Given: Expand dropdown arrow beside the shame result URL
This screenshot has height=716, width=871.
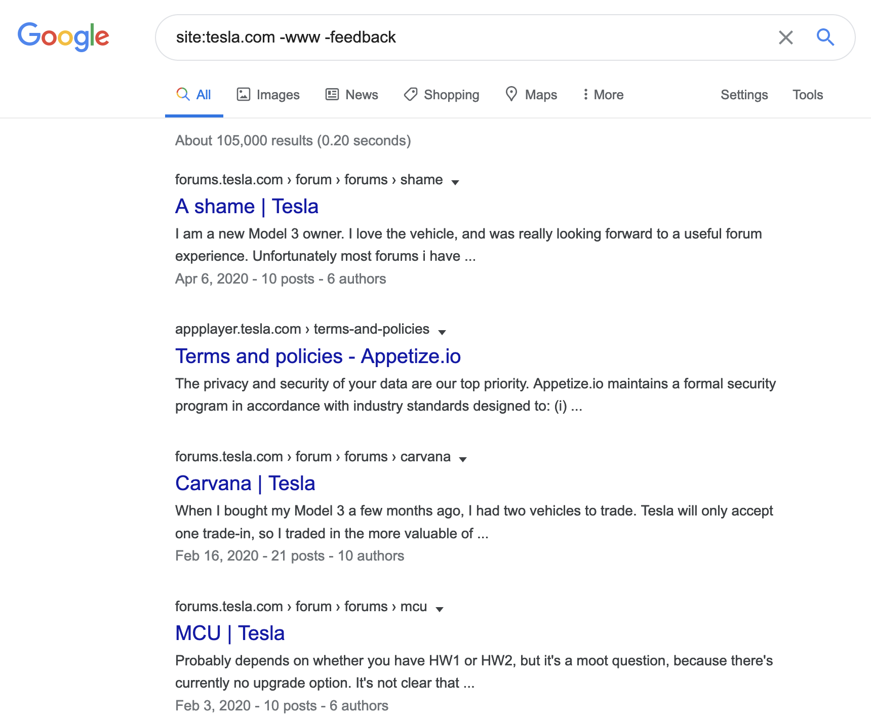Looking at the screenshot, I should [455, 182].
